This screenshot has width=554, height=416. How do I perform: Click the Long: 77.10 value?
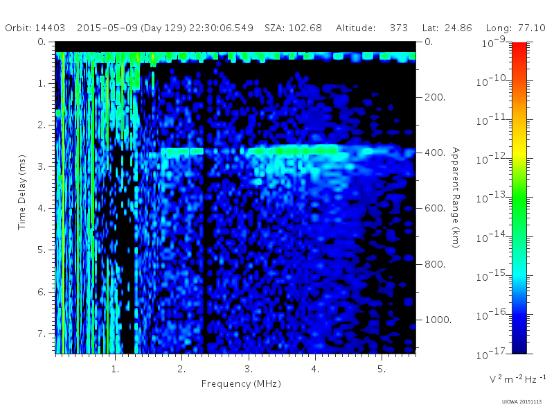515,28
